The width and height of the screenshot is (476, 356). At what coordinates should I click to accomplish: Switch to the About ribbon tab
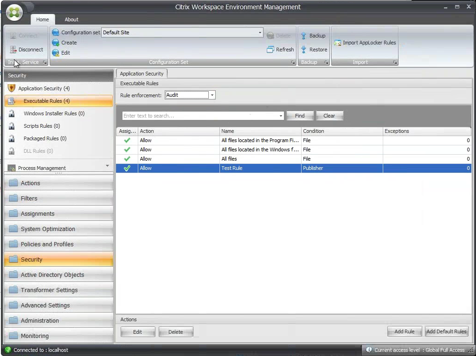(x=71, y=19)
